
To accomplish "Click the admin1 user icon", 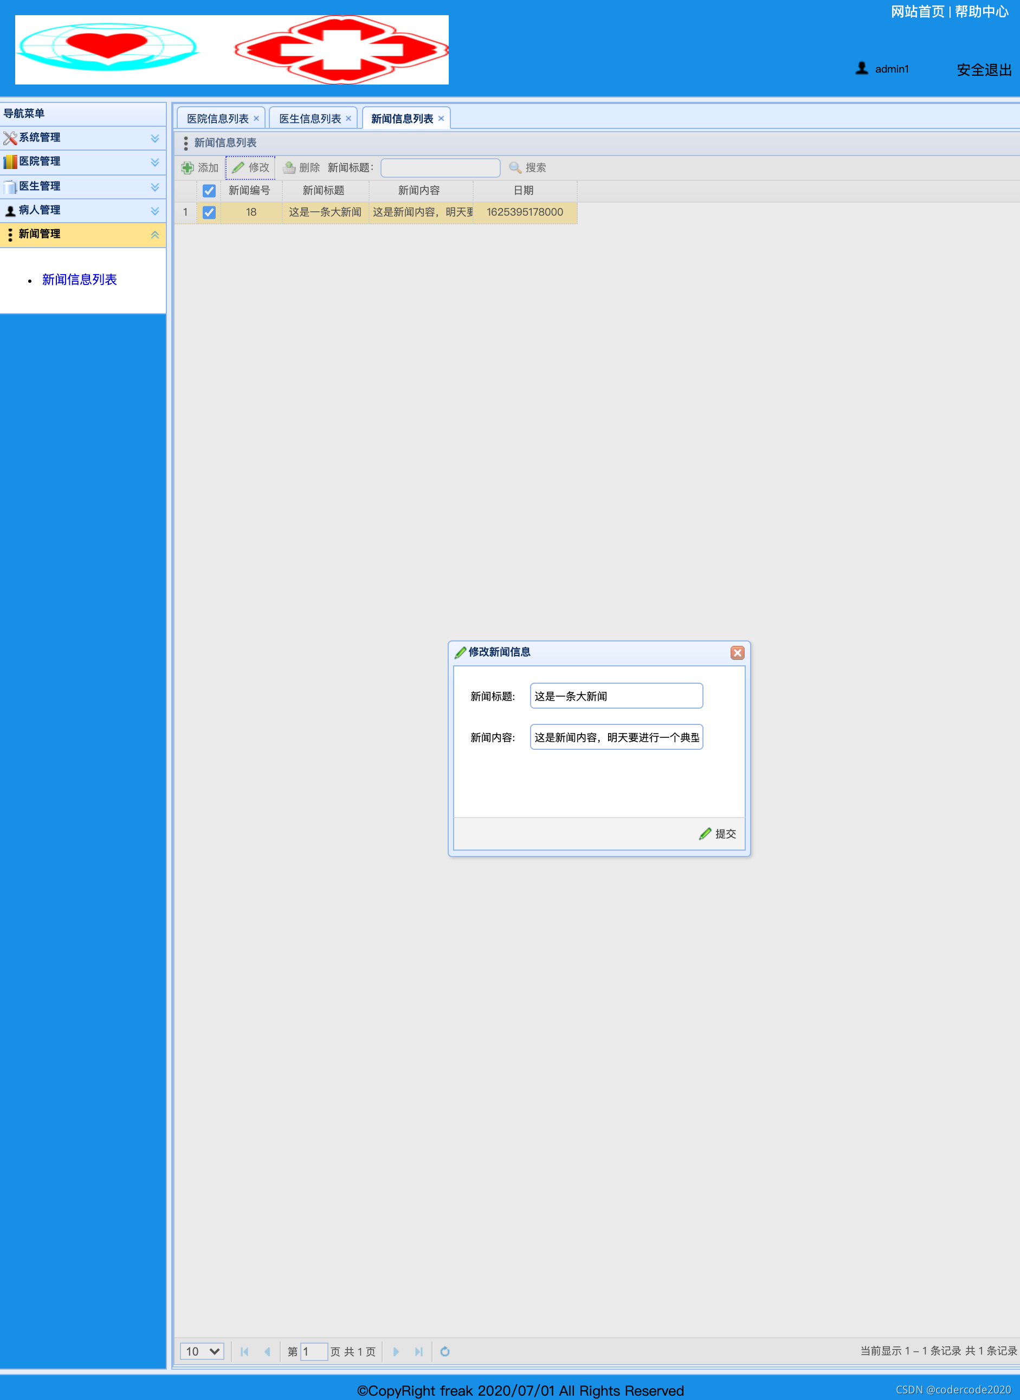I will coord(861,68).
